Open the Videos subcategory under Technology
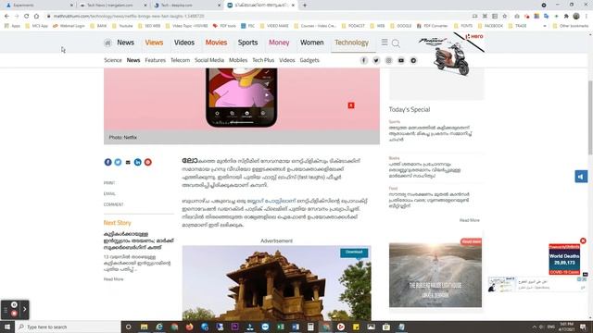The width and height of the screenshot is (593, 333). coord(286,60)
